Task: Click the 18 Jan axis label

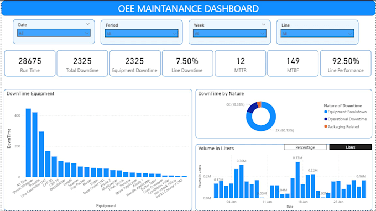Action: [303, 202]
